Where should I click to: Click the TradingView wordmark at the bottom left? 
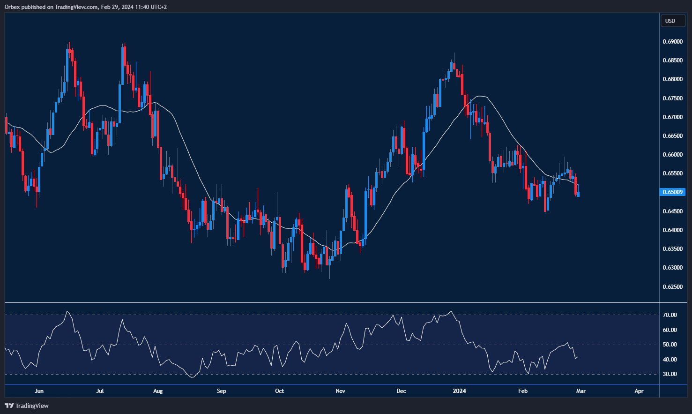coord(32,406)
